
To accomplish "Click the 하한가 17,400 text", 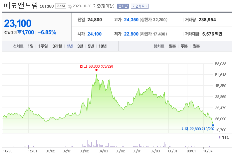I will 153,34.
